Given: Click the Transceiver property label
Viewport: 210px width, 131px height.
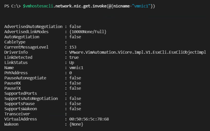Looking at the screenshot, I should pyautogui.click(x=17, y=114).
